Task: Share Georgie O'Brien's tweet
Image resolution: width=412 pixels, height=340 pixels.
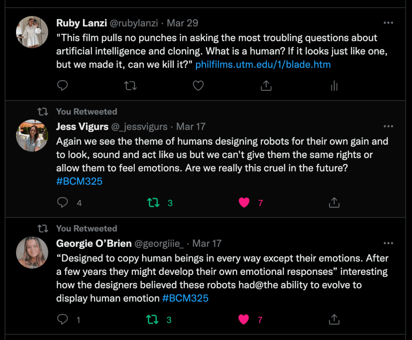Action: 334,320
